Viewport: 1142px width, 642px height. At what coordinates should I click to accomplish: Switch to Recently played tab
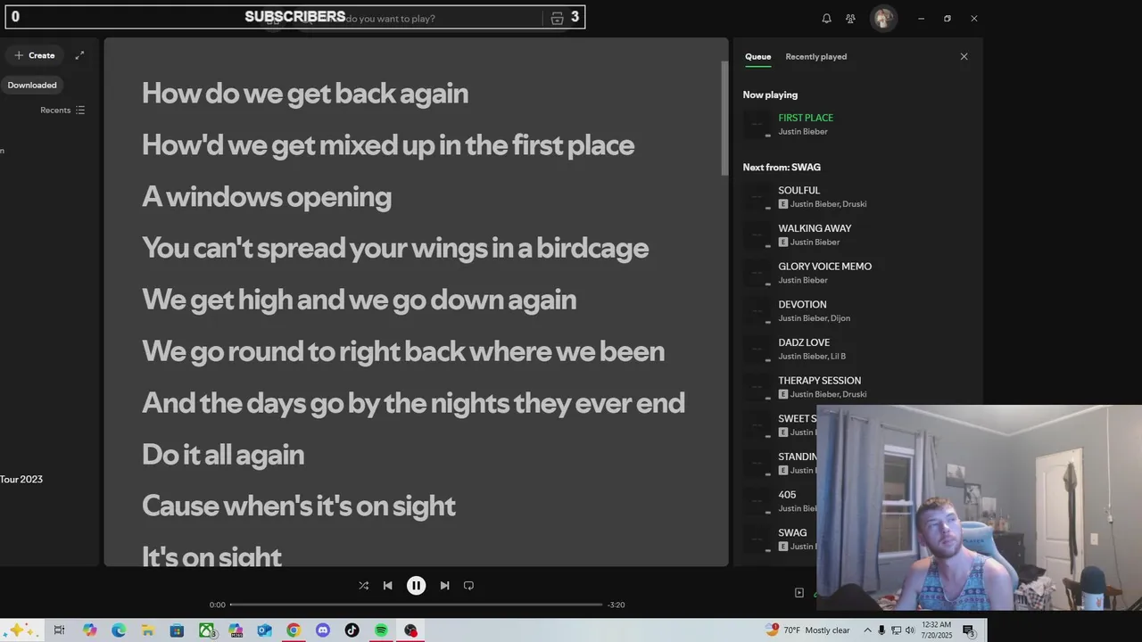point(816,56)
